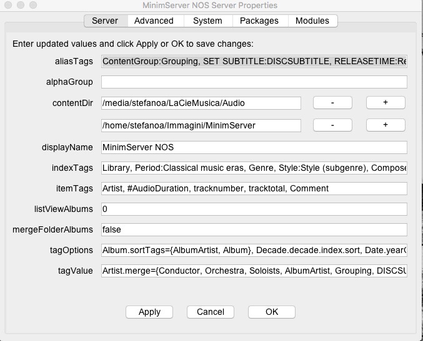Viewport: 423px width, 341px height.
Task: Edit the mergeFolderAlbums field showing false
Action: click(254, 229)
